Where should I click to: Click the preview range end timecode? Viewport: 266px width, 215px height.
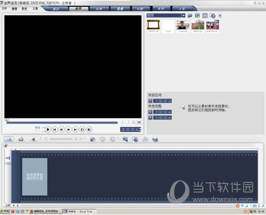163,118
